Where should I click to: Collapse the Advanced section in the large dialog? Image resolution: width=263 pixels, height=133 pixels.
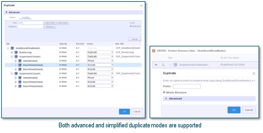[x=7, y=12]
